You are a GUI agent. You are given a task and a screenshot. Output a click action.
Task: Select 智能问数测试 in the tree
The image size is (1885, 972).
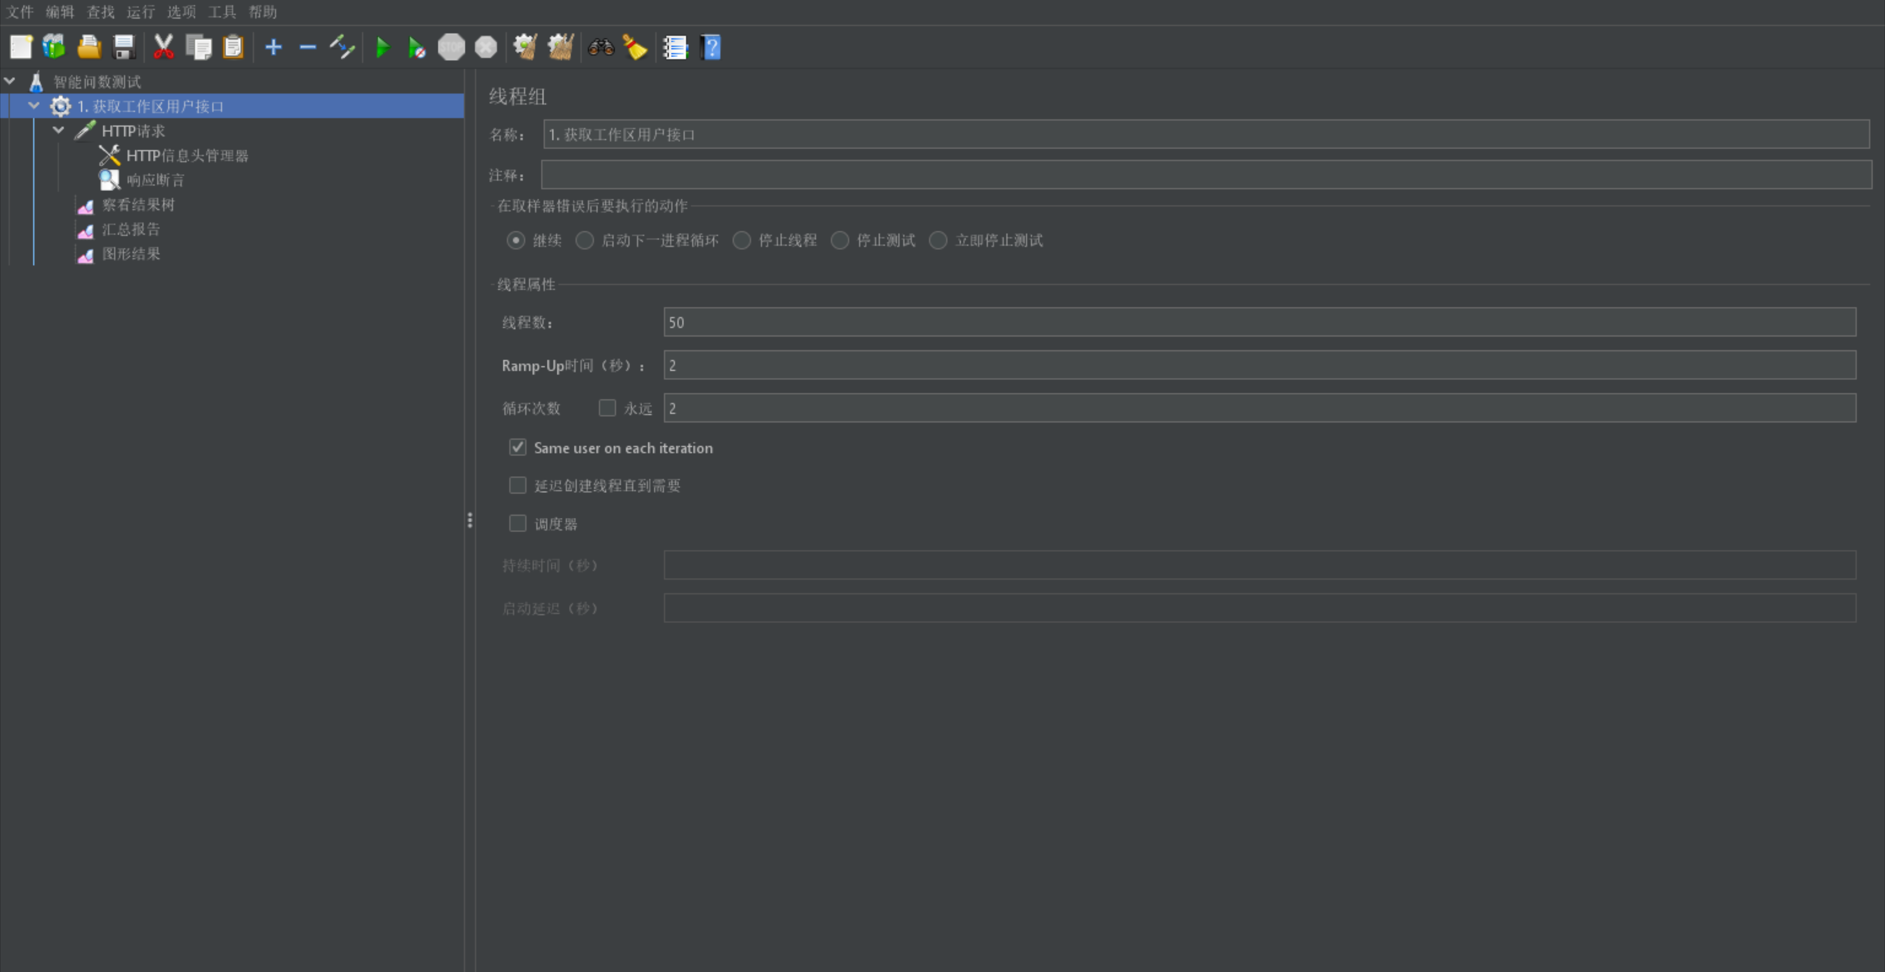(x=97, y=81)
